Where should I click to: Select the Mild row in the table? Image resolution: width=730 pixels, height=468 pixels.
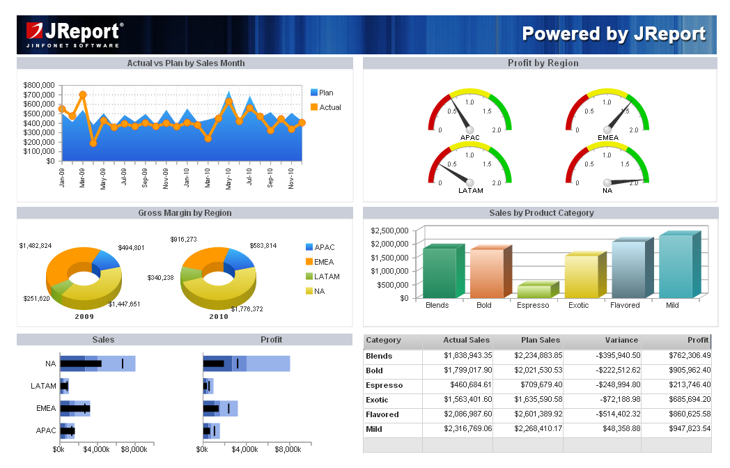click(x=537, y=429)
